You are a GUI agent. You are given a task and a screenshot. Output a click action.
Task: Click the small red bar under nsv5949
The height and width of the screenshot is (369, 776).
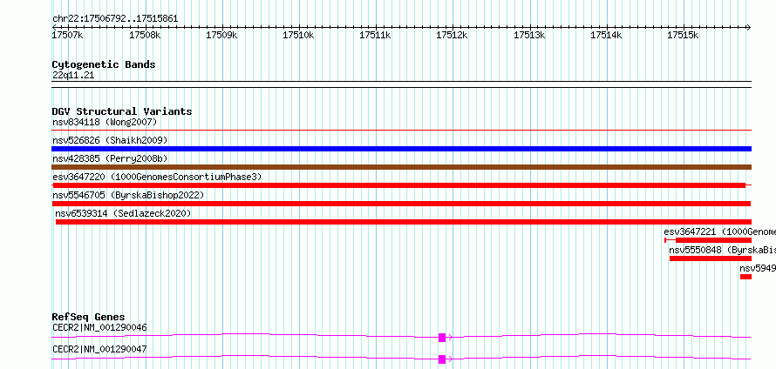click(x=745, y=277)
